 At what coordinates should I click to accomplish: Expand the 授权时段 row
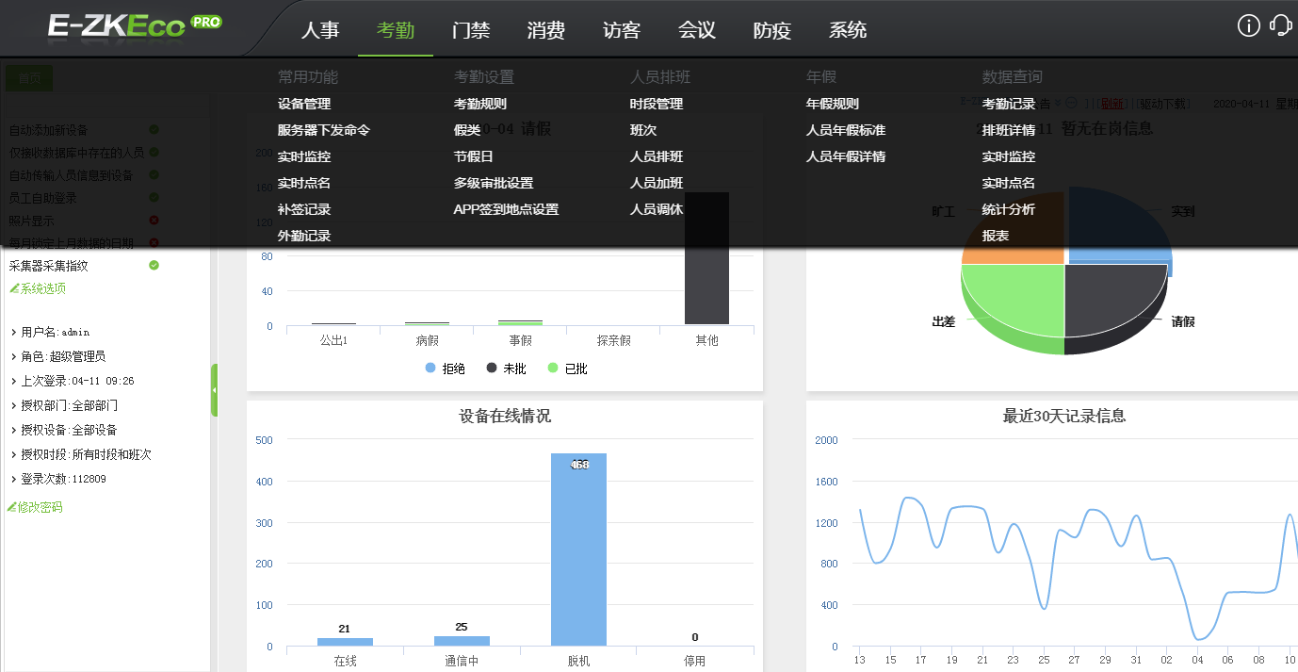click(82, 454)
